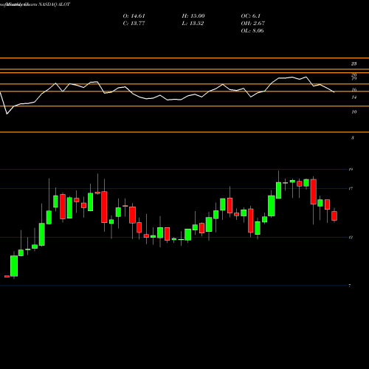Click the 7 price label on candlestick axis
The width and height of the screenshot is (369, 369).
coord(350,286)
